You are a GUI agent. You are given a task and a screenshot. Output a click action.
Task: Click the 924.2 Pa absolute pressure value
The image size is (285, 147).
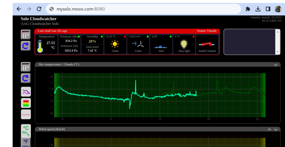[x=71, y=41]
